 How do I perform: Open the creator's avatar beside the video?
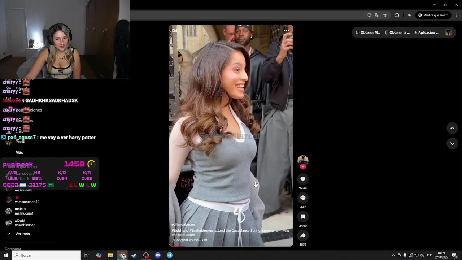(x=303, y=160)
